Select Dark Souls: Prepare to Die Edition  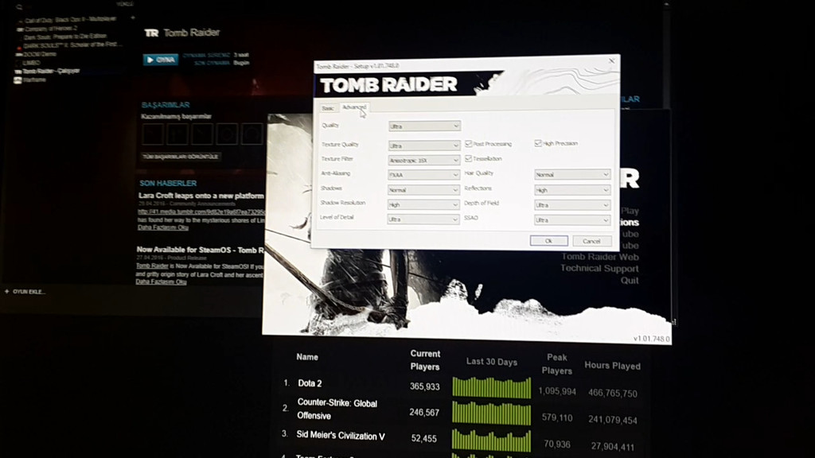pyautogui.click(x=65, y=37)
